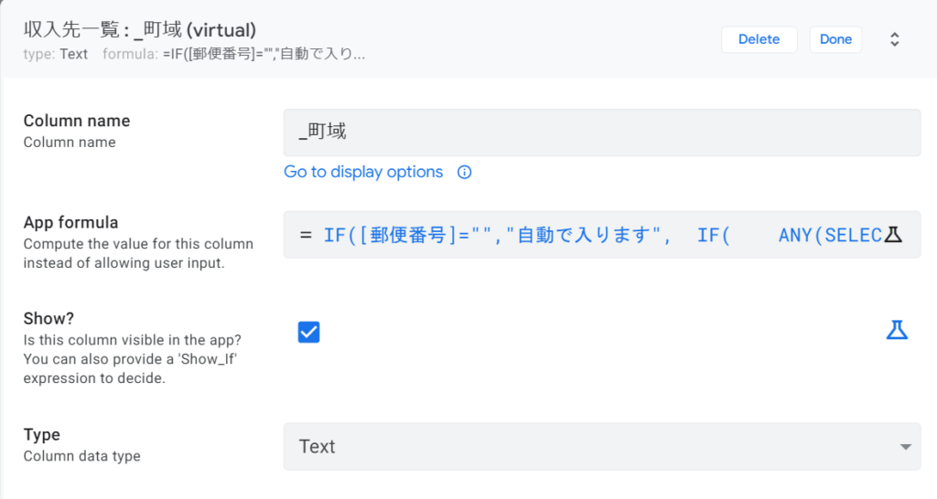Click the 'type: Text' summary in the header
The image size is (937, 499).
pyautogui.click(x=56, y=54)
